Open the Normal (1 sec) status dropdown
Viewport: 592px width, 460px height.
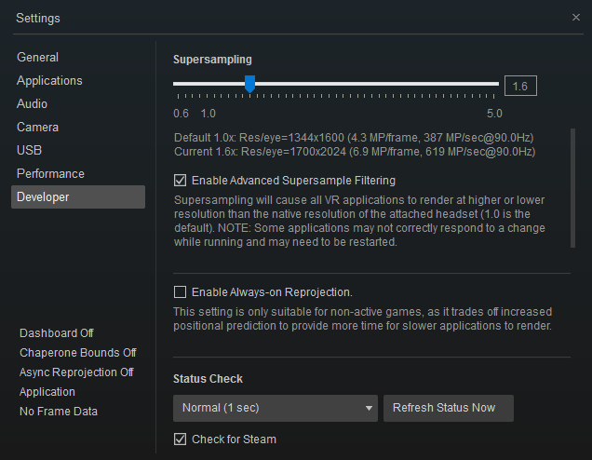point(275,408)
